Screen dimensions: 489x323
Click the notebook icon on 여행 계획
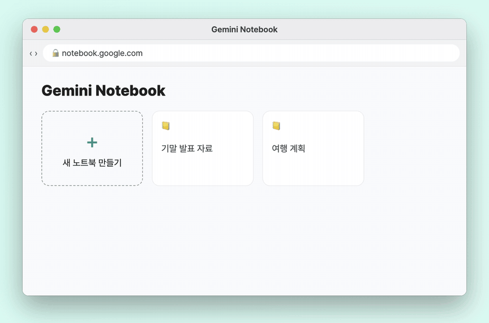276,126
